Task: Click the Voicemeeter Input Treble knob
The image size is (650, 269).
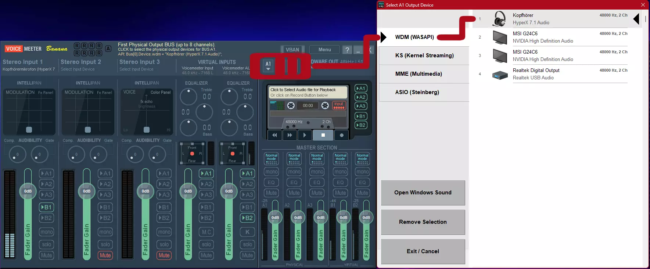Action: (188, 96)
